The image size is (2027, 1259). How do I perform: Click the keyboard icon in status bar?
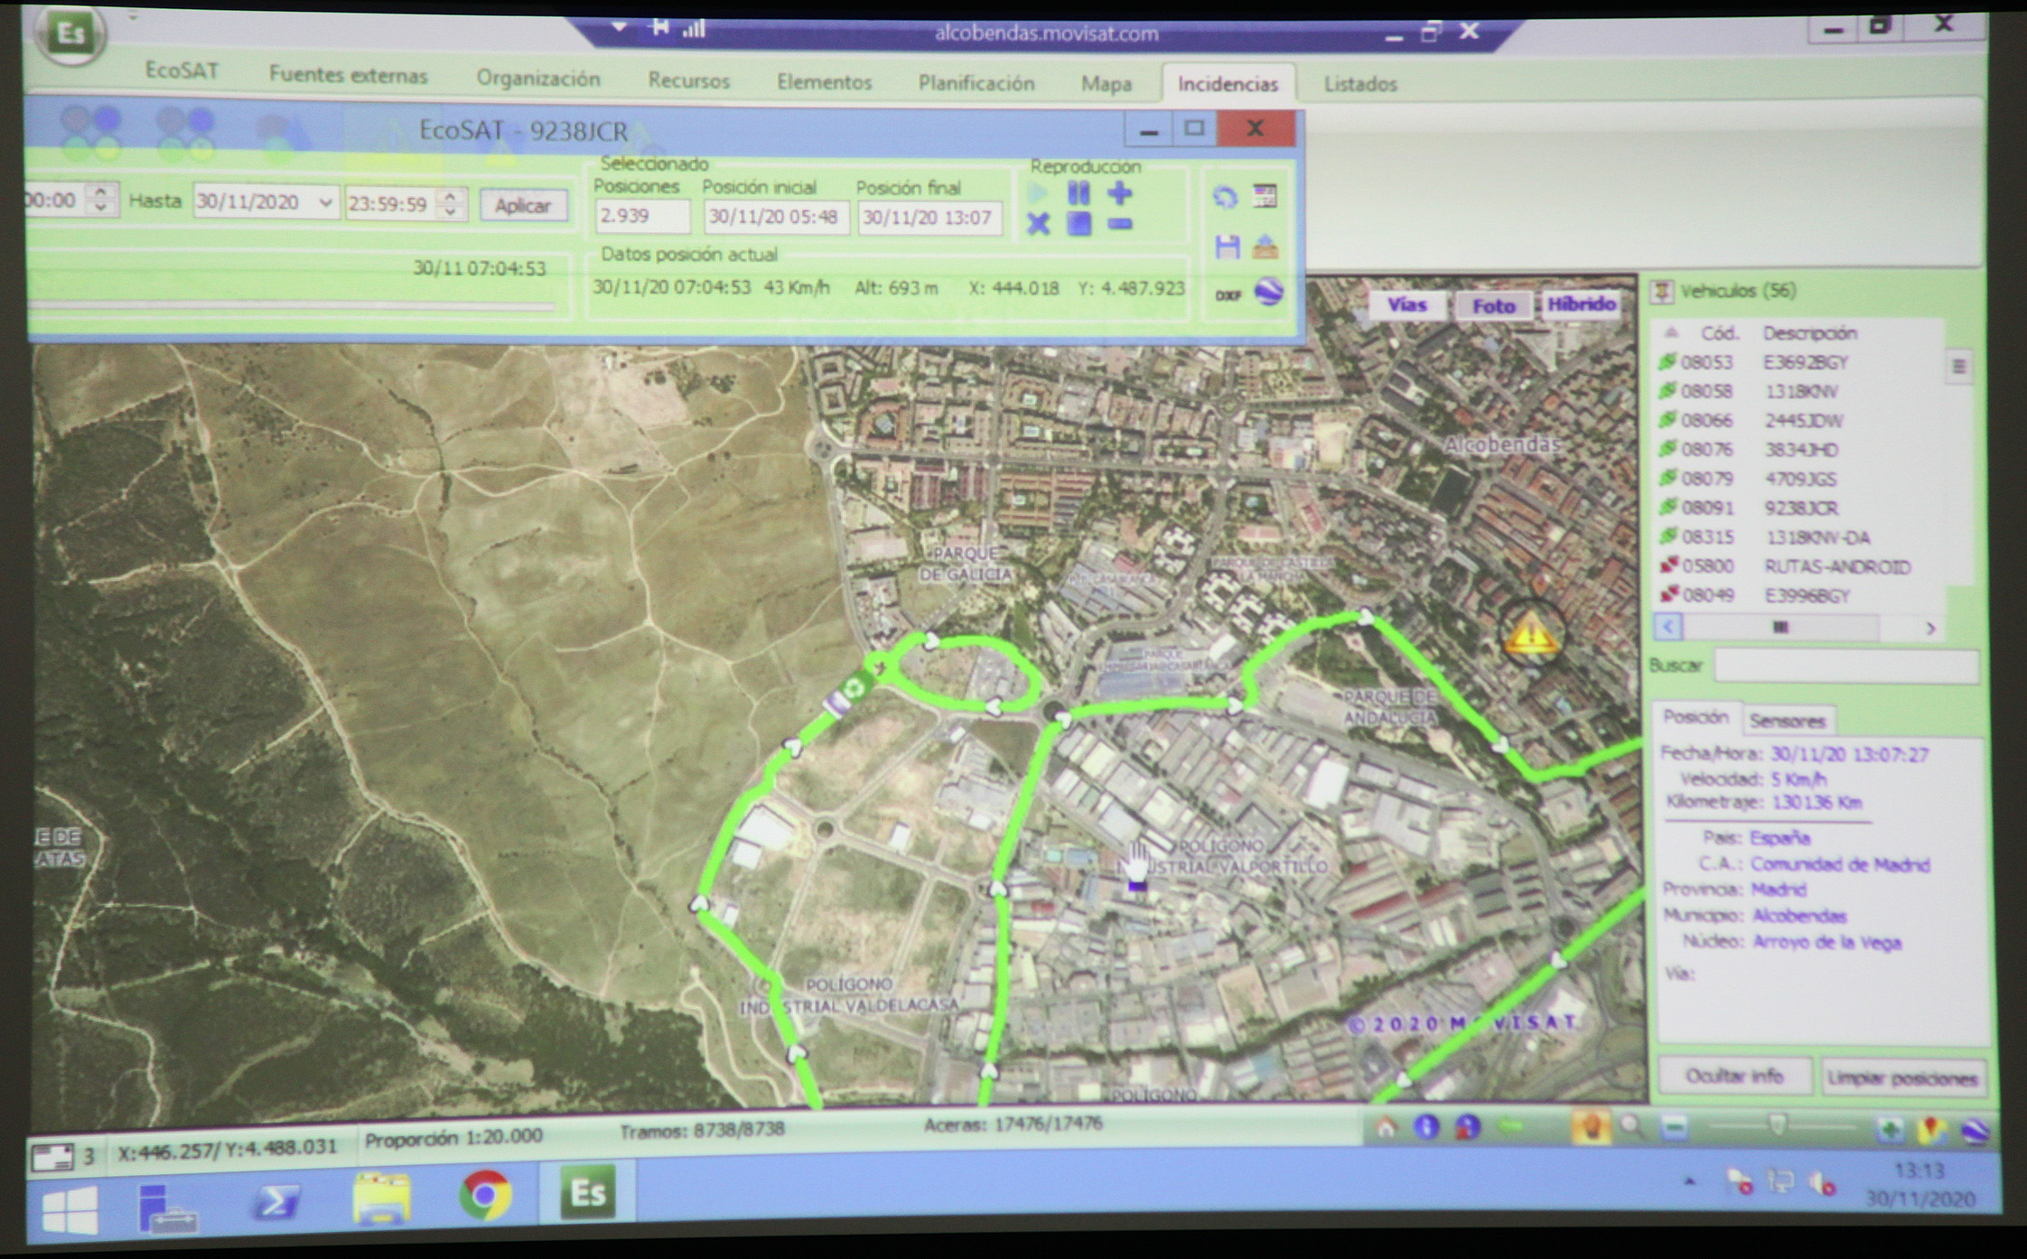(x=52, y=1157)
